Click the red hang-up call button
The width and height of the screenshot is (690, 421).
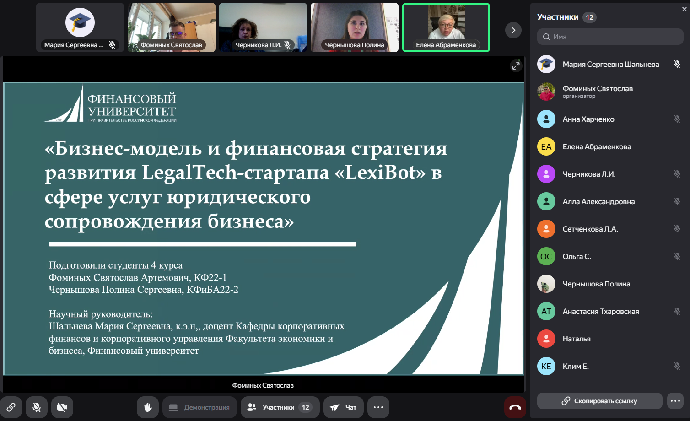pos(515,407)
